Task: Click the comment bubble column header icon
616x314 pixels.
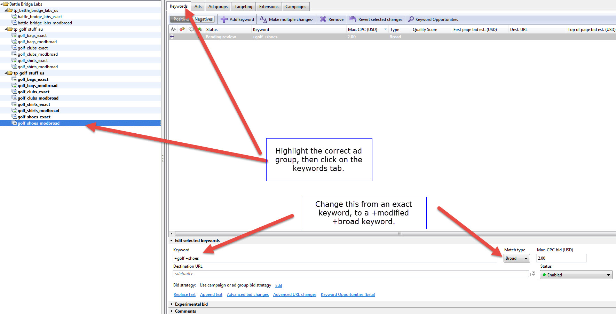Action: click(x=191, y=29)
